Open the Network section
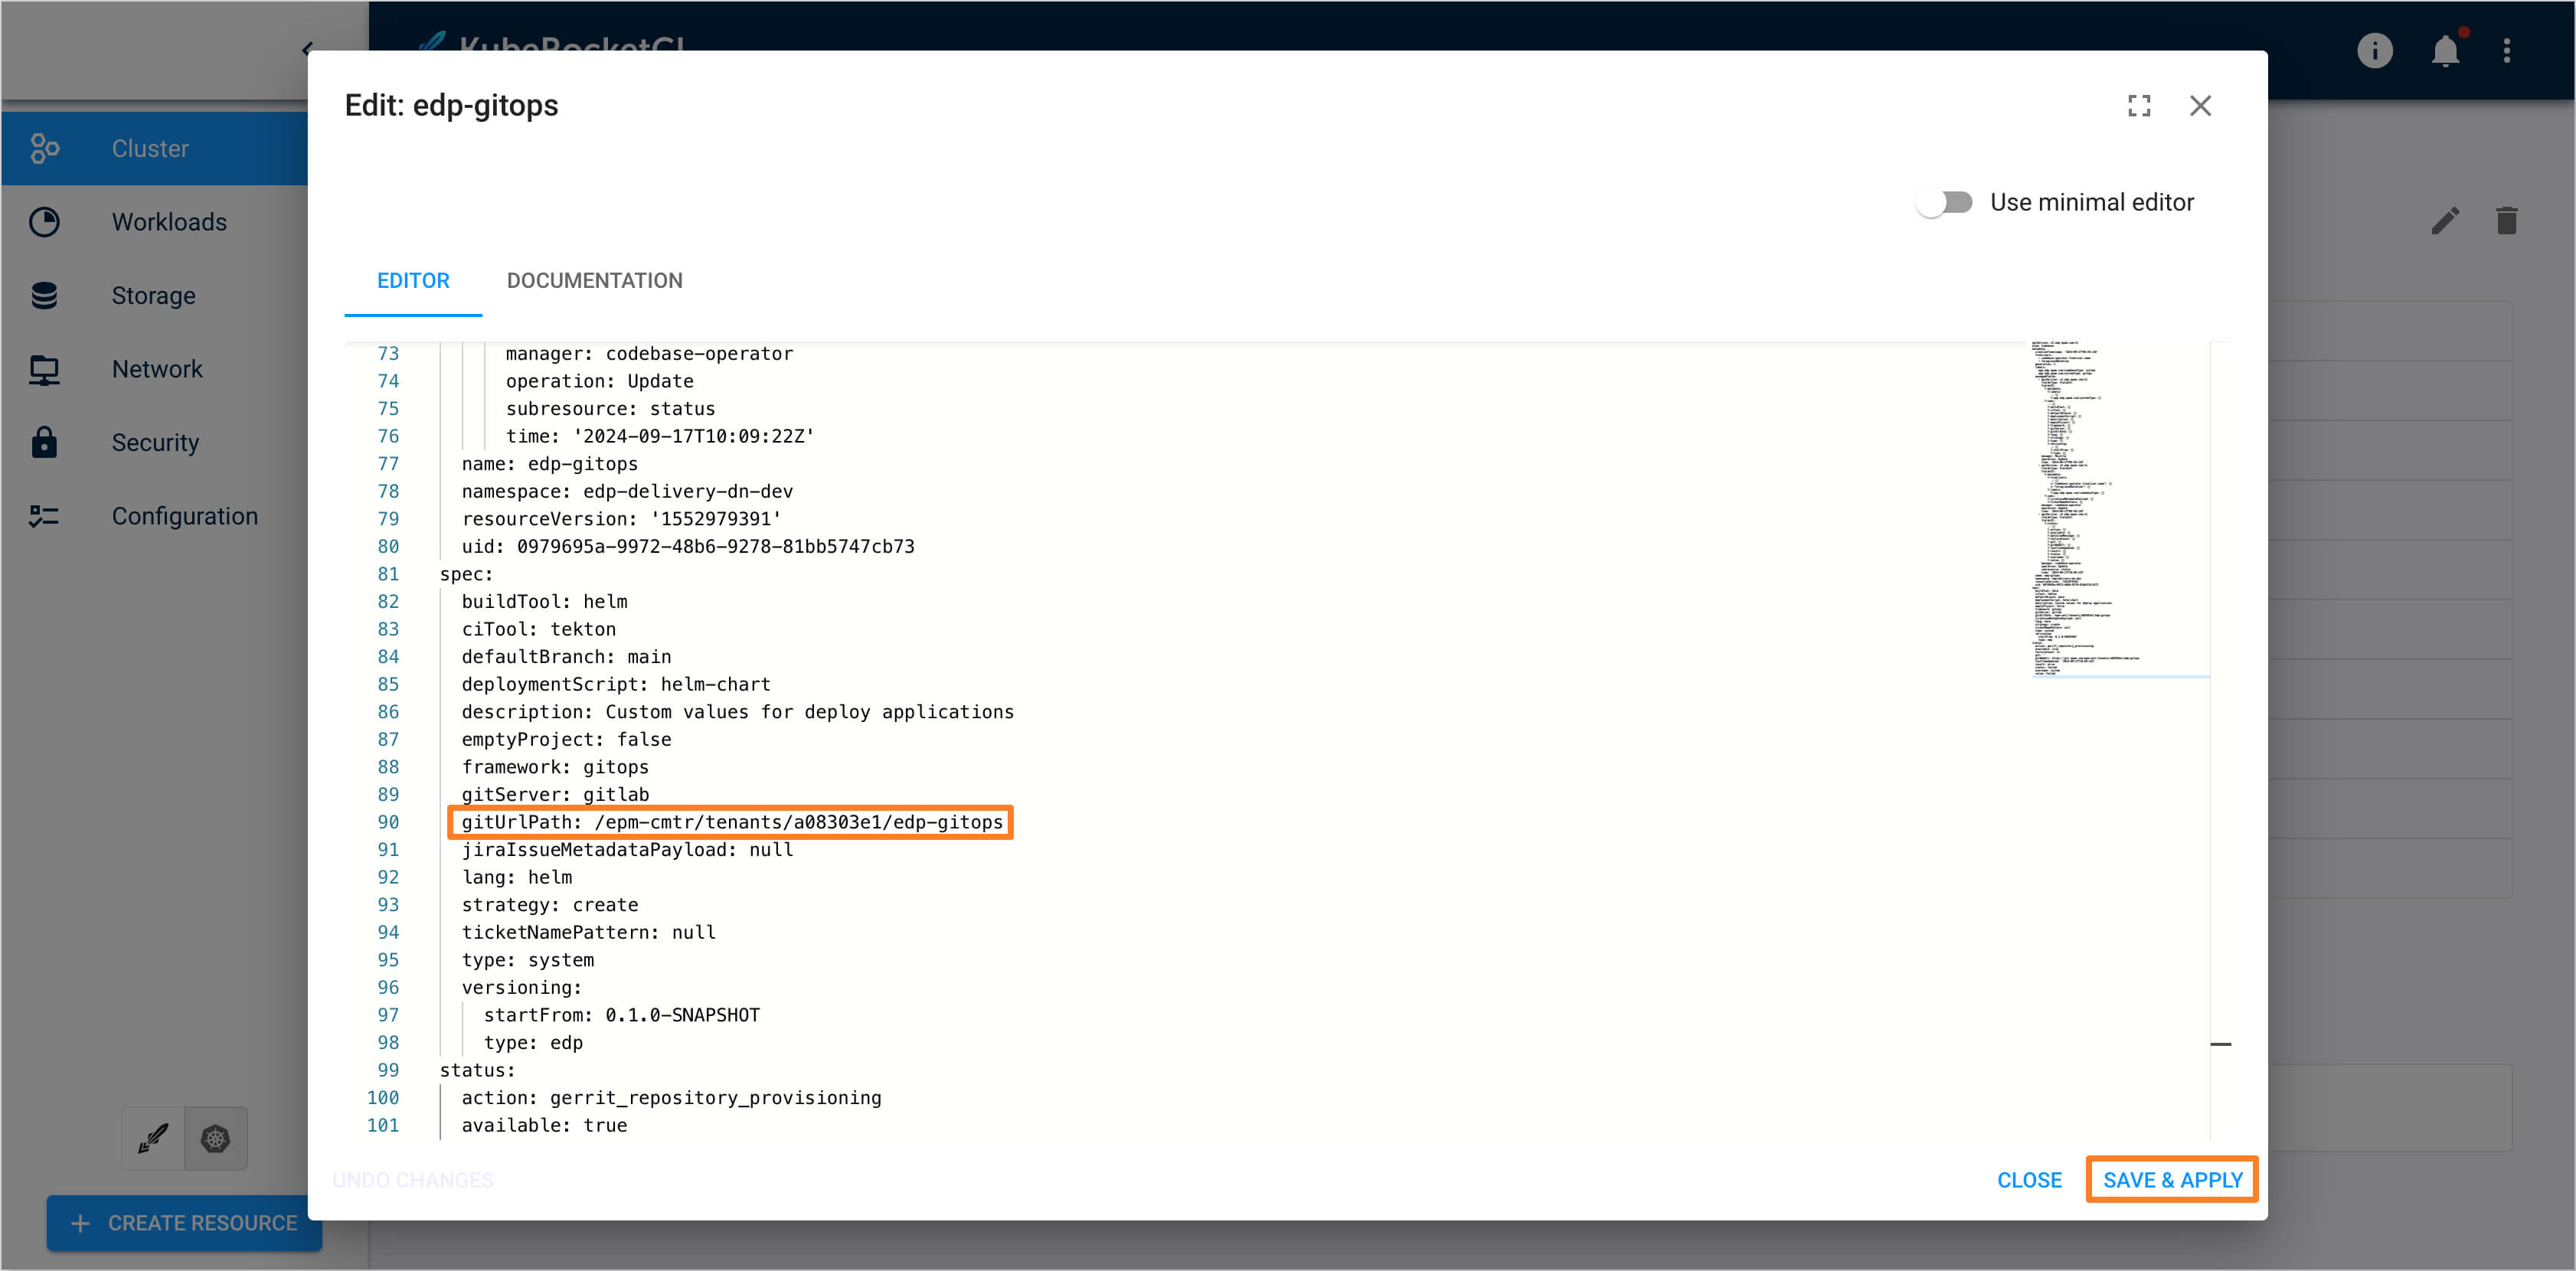2576x1271 pixels. pyautogui.click(x=157, y=368)
